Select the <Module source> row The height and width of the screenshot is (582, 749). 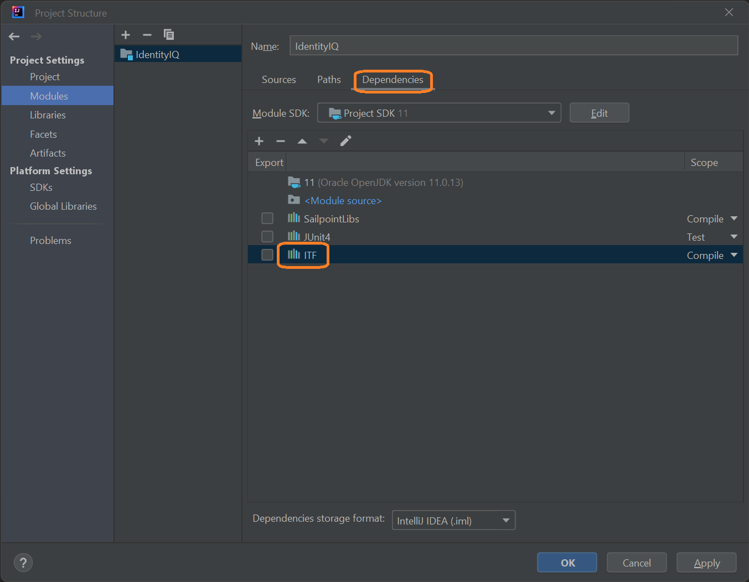click(x=495, y=200)
